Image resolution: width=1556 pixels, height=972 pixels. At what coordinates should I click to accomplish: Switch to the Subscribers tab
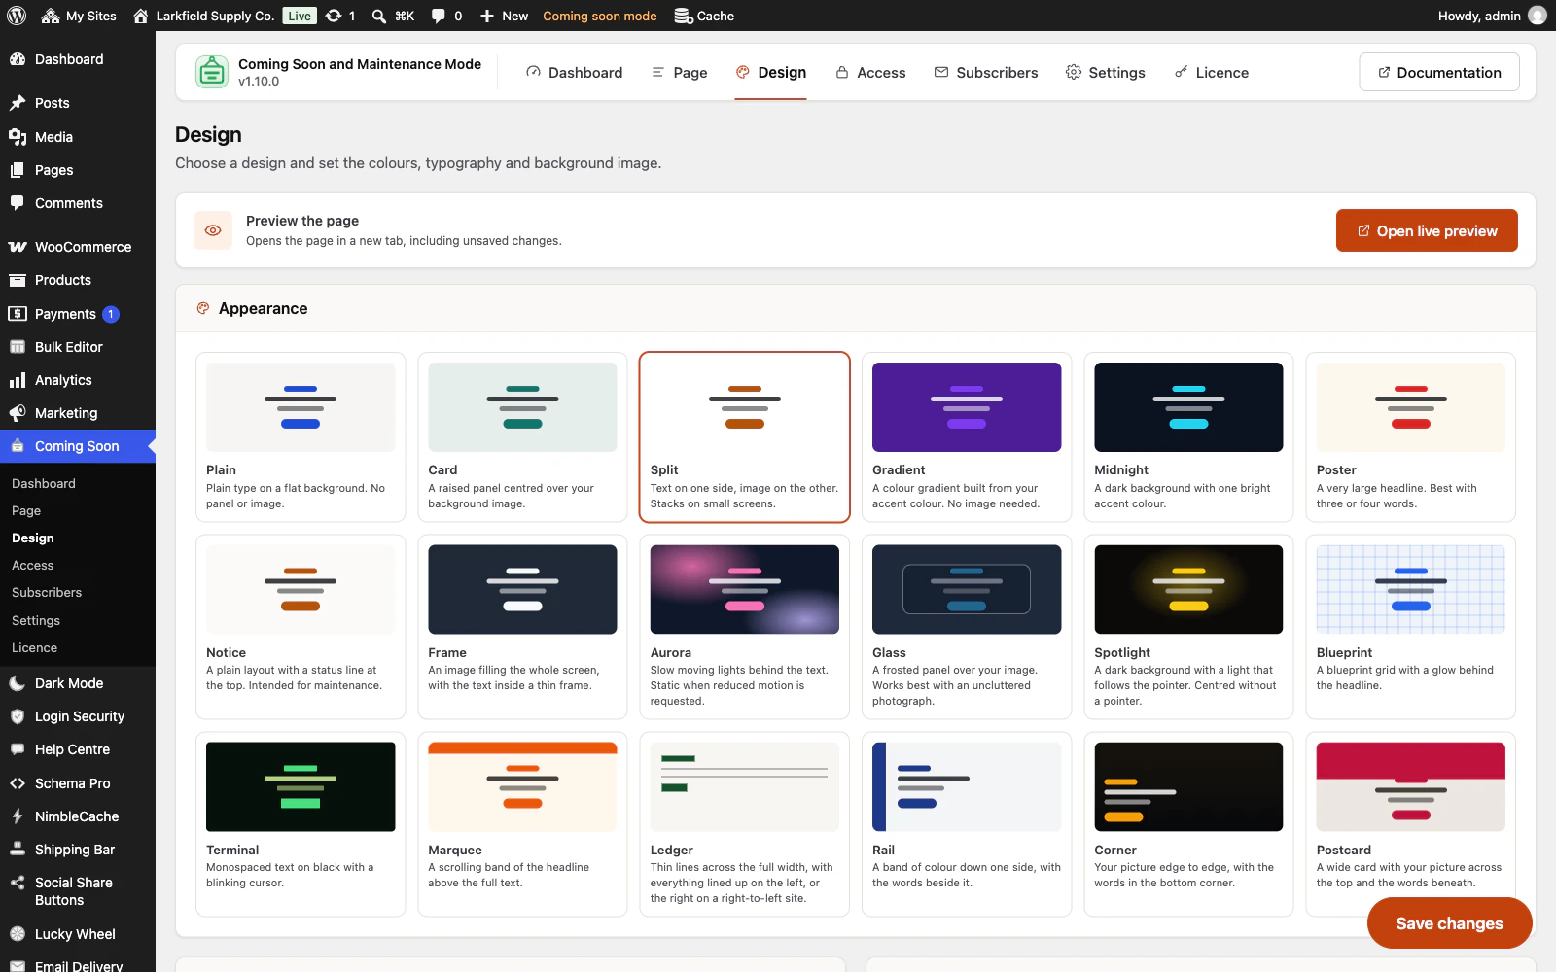point(985,73)
